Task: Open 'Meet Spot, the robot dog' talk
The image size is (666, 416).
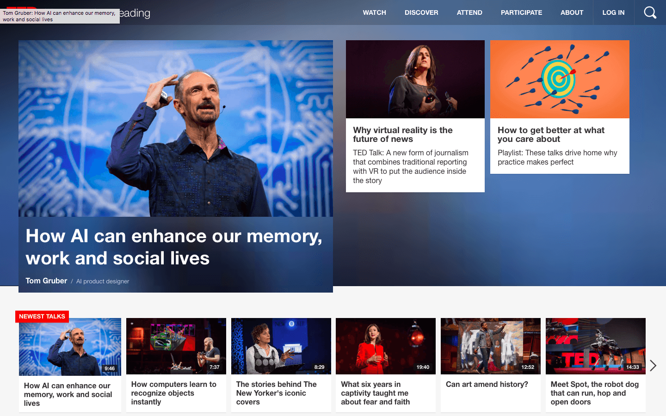Action: coord(595,393)
